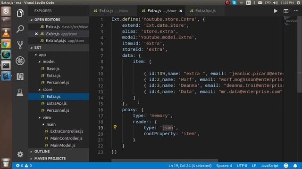This screenshot has height=169, width=302.
Task: Switch to the Extra.js view tab
Action: [x=113, y=11]
